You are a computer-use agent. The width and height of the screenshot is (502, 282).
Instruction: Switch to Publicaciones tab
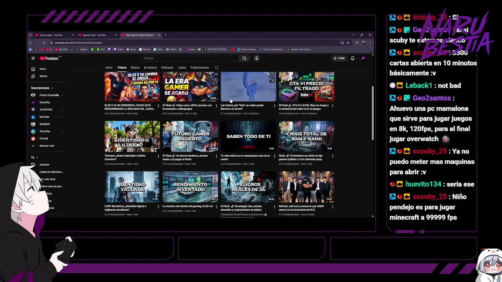pyautogui.click(x=200, y=68)
